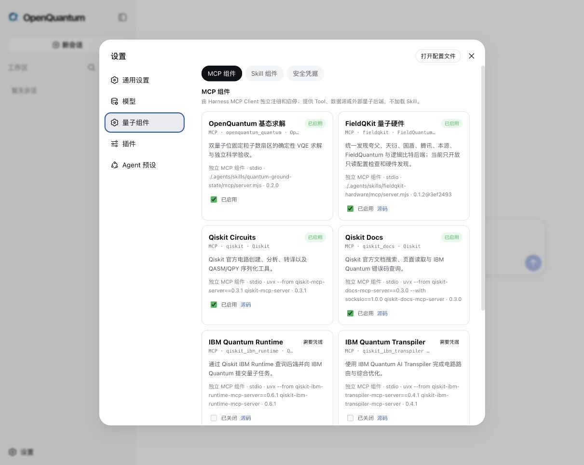The image size is (584, 465).
Task: Click the settings gear icon at bottom left
Action: point(13,452)
